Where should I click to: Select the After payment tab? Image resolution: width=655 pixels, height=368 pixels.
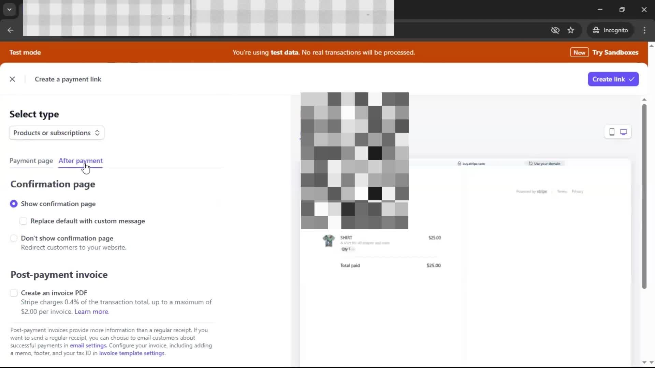pos(81,160)
